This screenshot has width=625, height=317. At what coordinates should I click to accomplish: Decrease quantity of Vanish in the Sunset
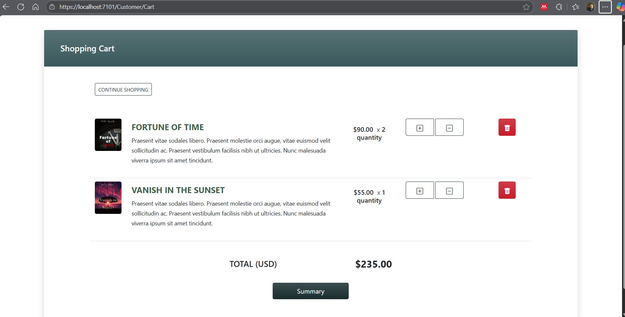click(449, 190)
